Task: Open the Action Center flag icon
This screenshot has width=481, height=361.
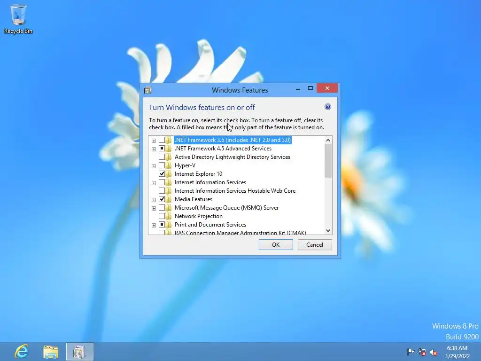Action: pyautogui.click(x=410, y=352)
